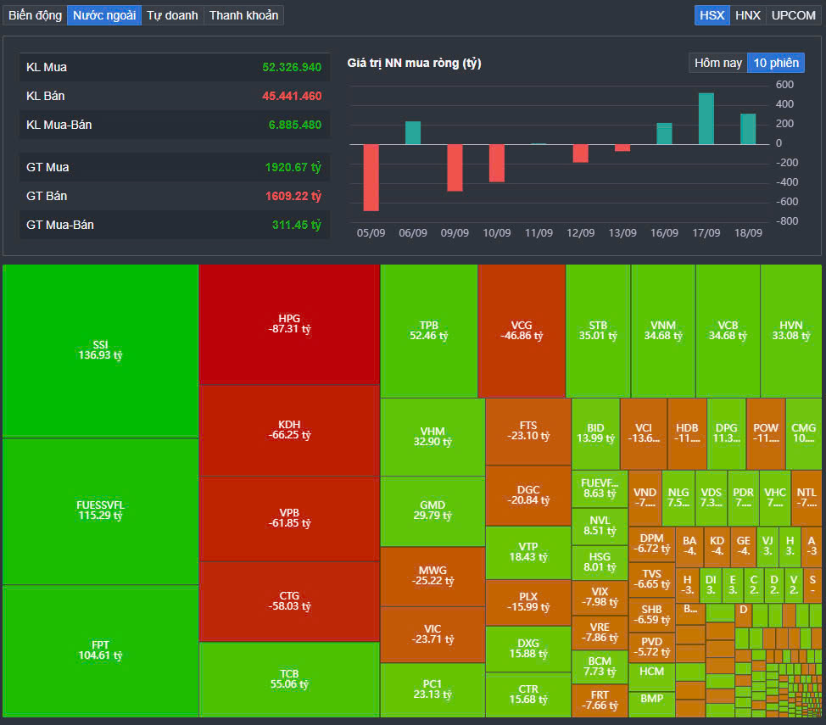This screenshot has width=826, height=725.
Task: Click the POW tile
Action: tap(766, 433)
